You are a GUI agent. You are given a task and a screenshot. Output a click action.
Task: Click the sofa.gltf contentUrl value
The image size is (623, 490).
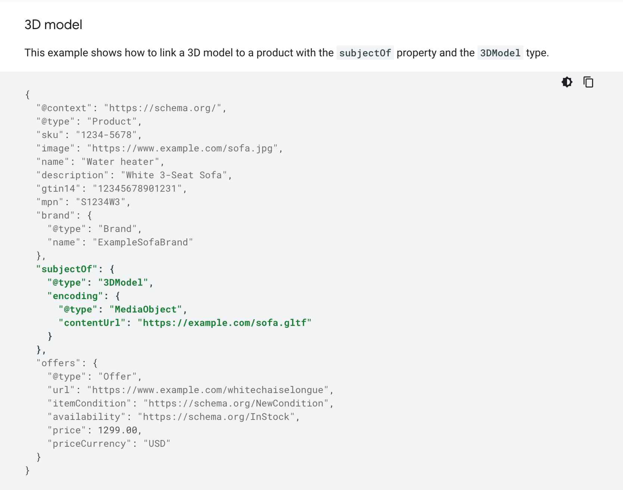[225, 323]
